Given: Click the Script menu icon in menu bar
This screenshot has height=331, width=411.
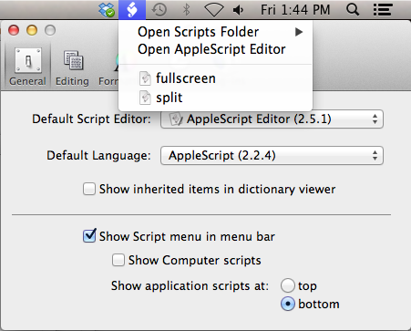Looking at the screenshot, I should [132, 10].
